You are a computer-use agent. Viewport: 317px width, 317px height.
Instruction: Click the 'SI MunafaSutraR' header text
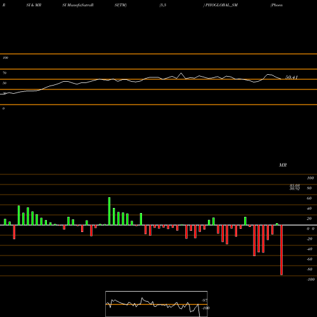pyautogui.click(x=78, y=5)
